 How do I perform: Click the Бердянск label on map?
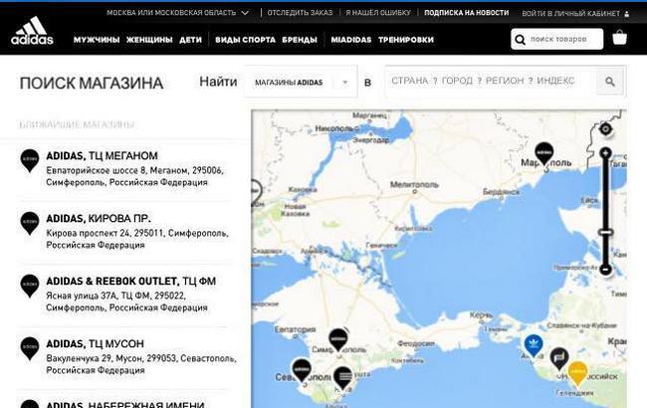coord(501,192)
